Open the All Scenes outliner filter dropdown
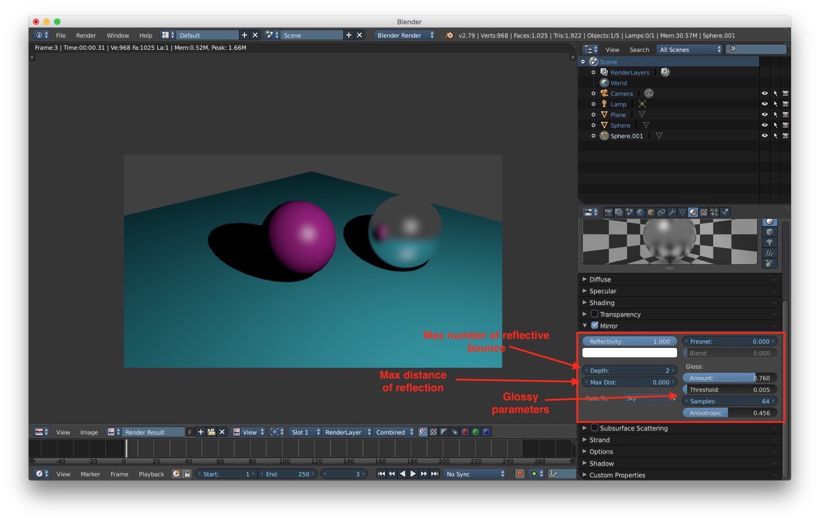This screenshot has height=521, width=819. pos(690,49)
